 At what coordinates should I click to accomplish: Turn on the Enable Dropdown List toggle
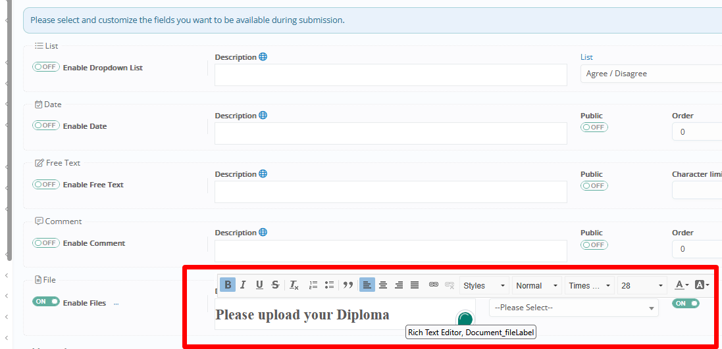point(46,67)
